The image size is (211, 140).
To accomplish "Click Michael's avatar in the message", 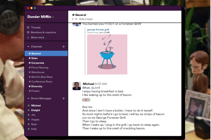I will pos(77,86).
